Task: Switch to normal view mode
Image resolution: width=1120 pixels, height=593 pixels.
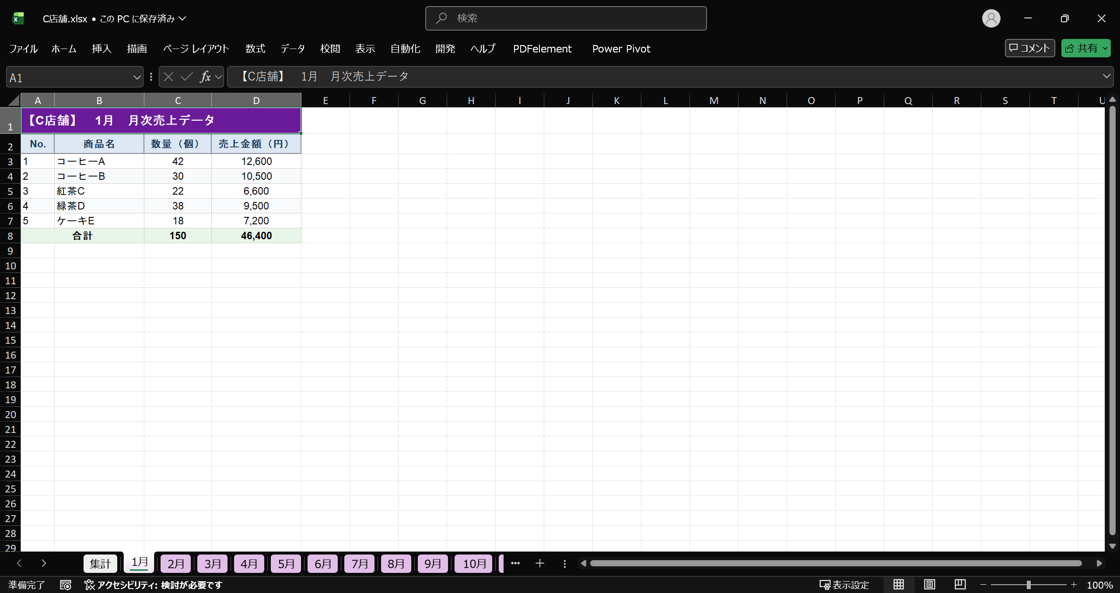Action: click(899, 585)
